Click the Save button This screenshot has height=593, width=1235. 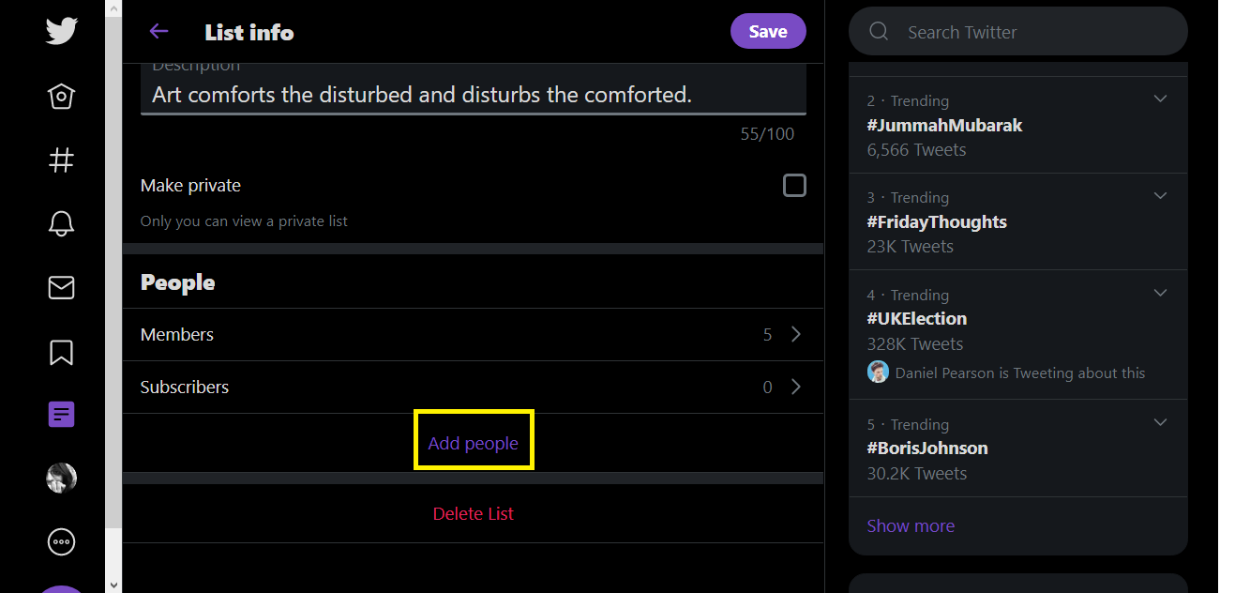(768, 31)
